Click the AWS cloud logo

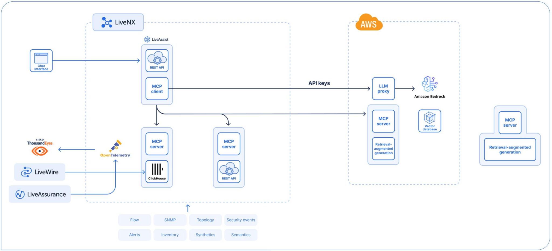pos(369,22)
